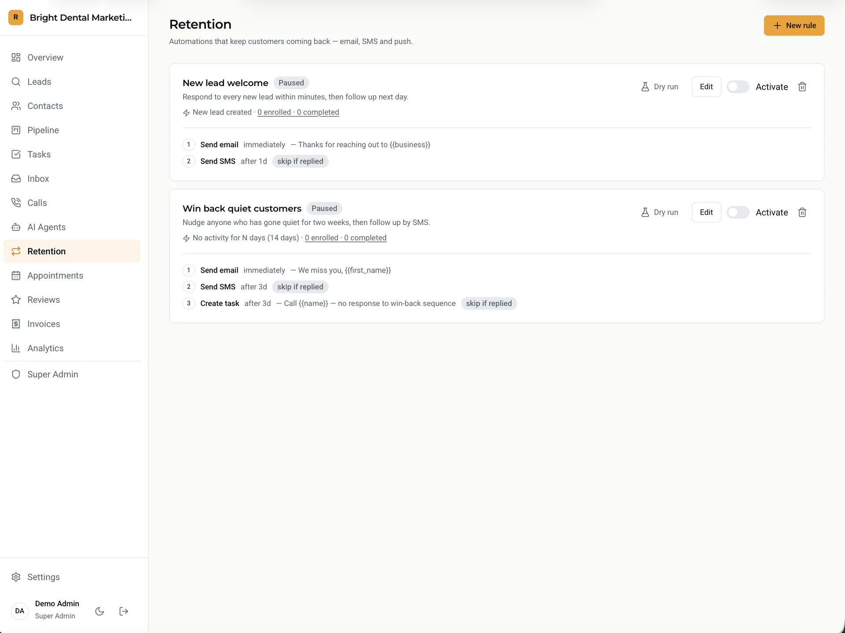Click the Pipeline board icon
The height and width of the screenshot is (633, 845).
click(16, 130)
